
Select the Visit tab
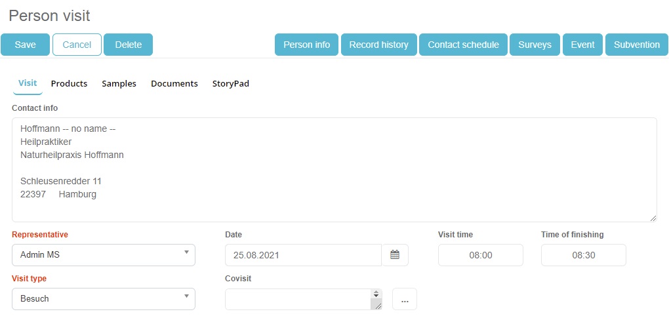28,83
